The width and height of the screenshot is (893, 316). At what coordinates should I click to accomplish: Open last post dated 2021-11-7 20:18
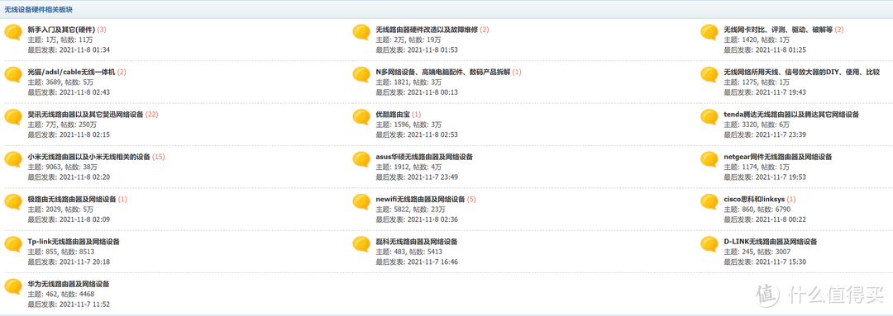[84, 262]
